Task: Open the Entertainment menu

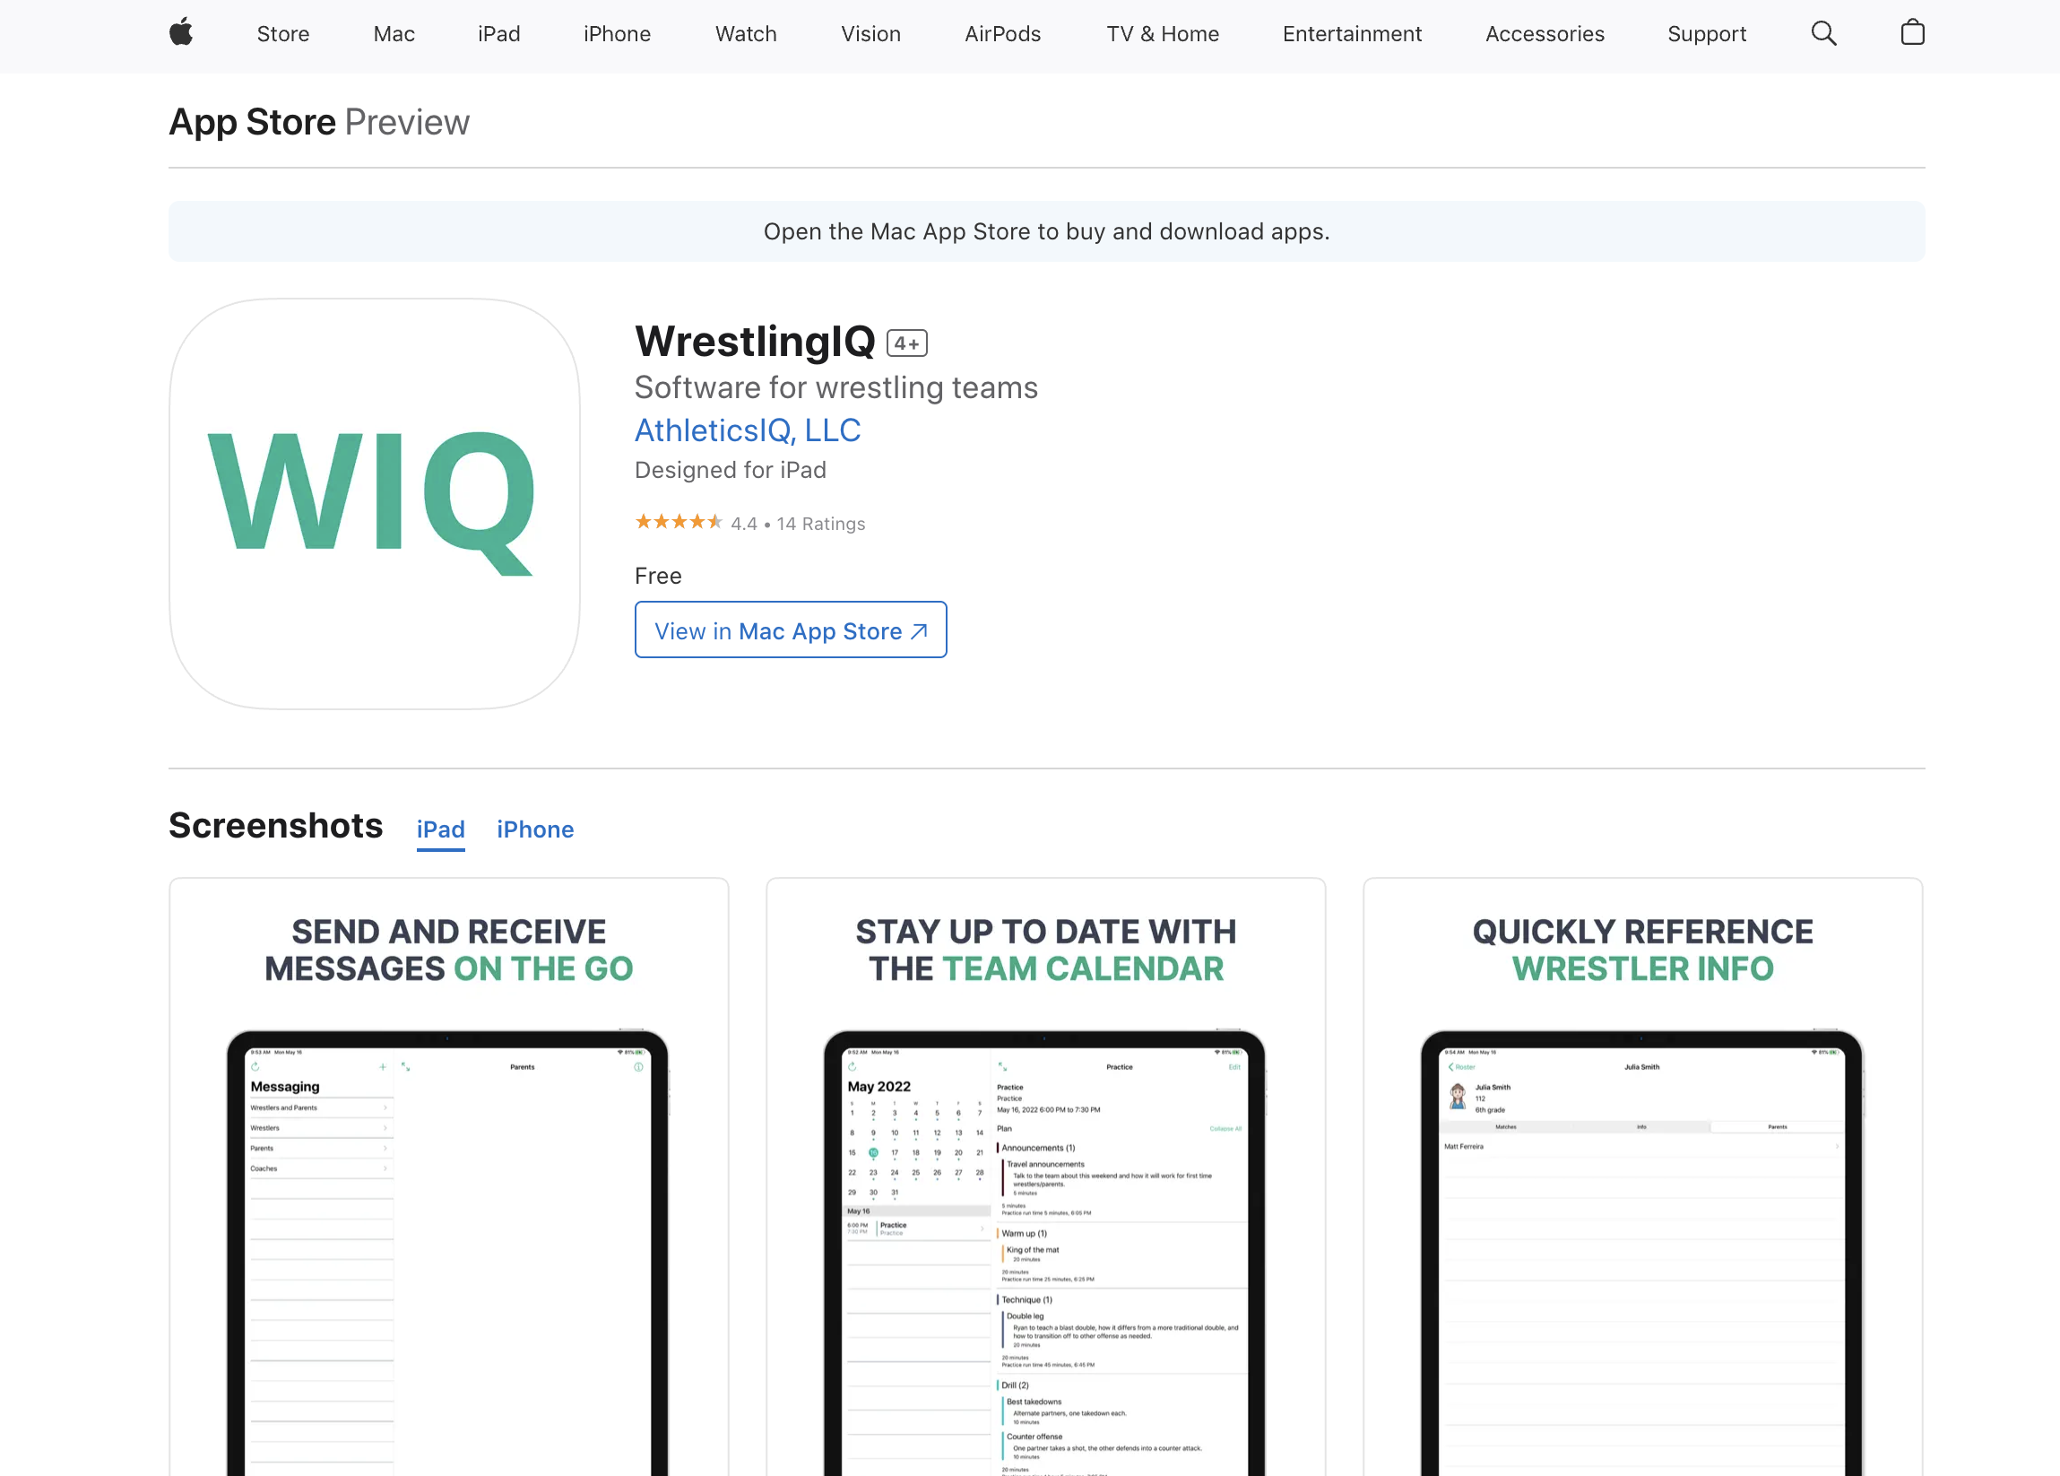Action: [1352, 33]
